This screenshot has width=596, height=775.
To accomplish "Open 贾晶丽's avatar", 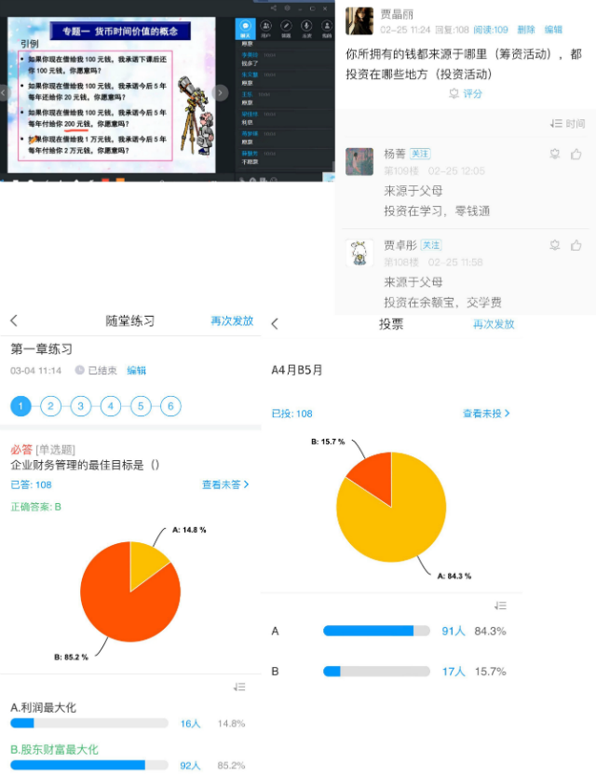I will coord(359,20).
